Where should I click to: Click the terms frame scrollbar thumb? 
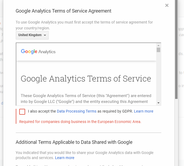[x=158, y=50]
